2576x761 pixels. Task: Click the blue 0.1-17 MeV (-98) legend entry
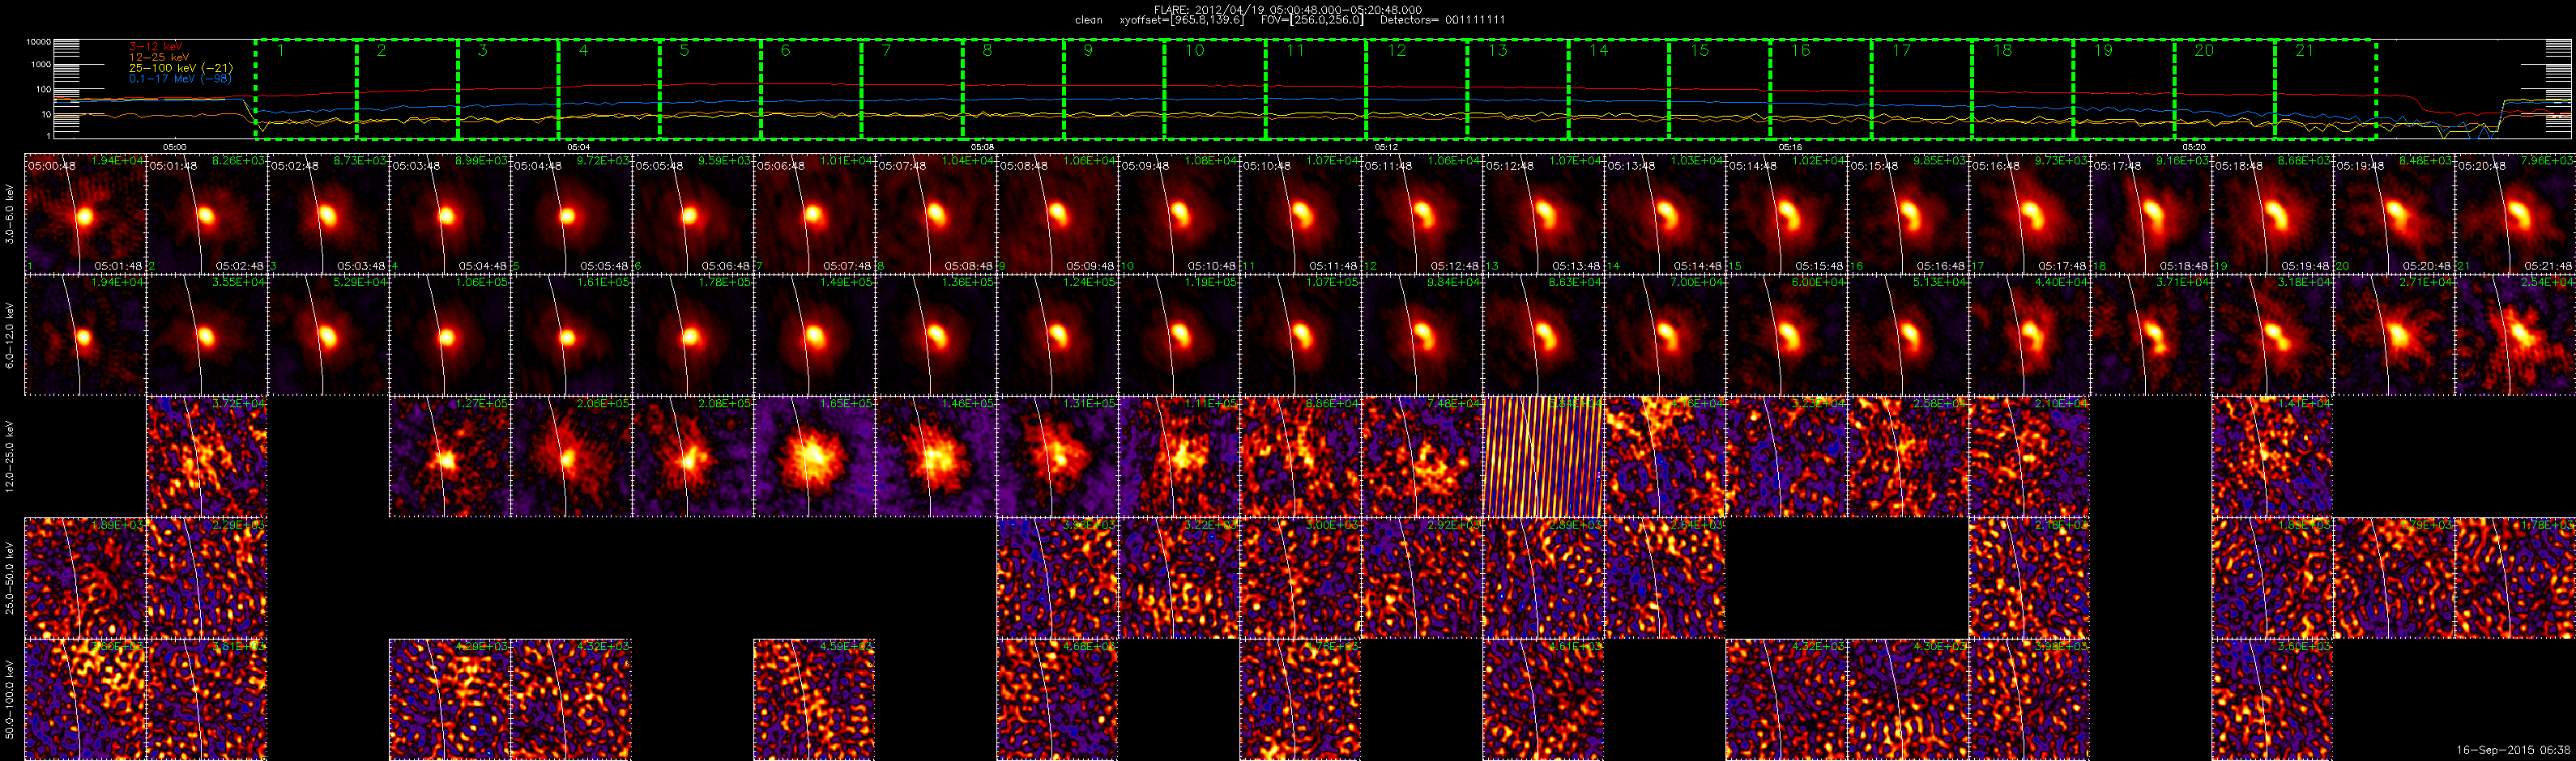[x=180, y=78]
